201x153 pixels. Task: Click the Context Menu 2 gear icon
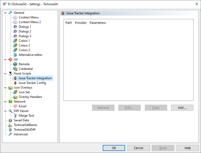tap(15, 22)
